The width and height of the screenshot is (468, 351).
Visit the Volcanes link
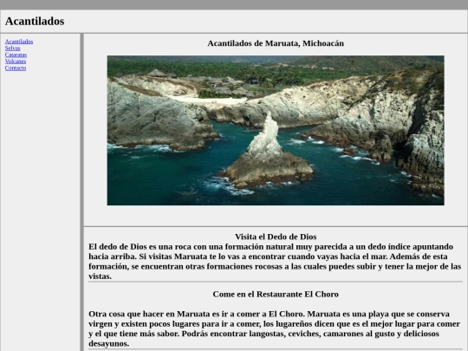click(x=16, y=62)
